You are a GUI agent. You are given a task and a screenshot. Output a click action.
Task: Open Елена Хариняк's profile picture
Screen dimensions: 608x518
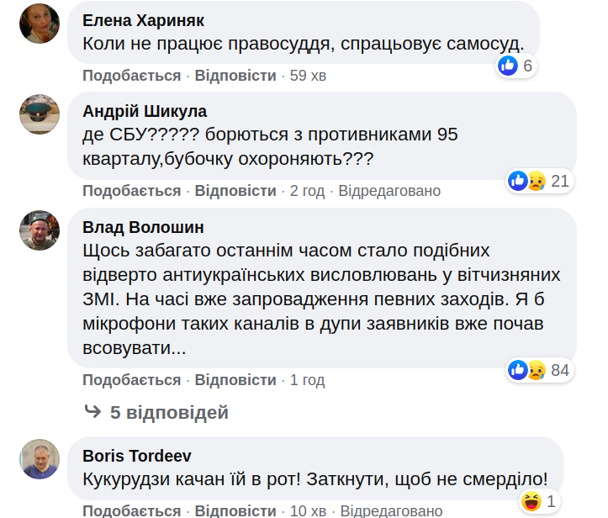[x=40, y=24]
